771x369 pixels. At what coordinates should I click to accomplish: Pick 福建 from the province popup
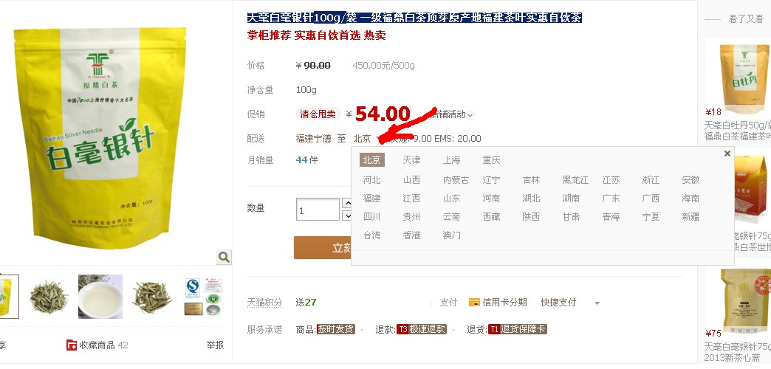[x=371, y=198]
